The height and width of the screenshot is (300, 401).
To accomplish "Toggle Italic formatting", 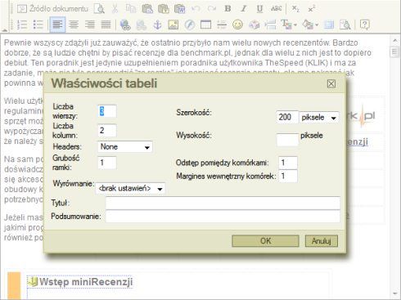I will tap(243, 9).
